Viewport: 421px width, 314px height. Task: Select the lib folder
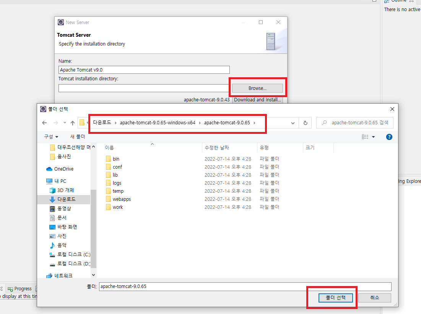[x=115, y=175]
